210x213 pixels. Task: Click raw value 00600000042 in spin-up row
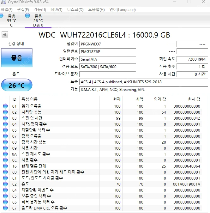(187, 118)
